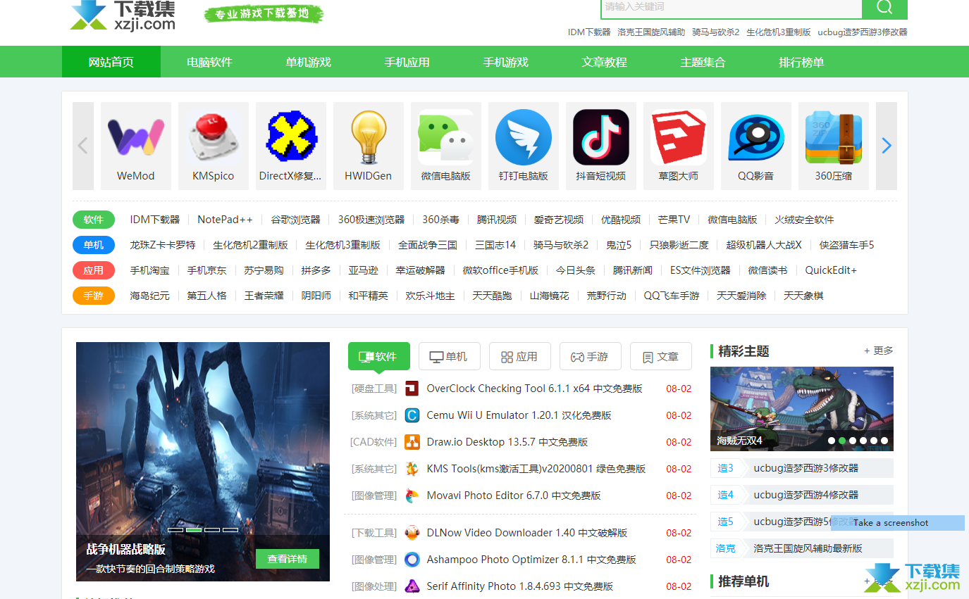969x599 pixels.
Task: Open the IDM下载器 hot search link
Action: click(589, 32)
